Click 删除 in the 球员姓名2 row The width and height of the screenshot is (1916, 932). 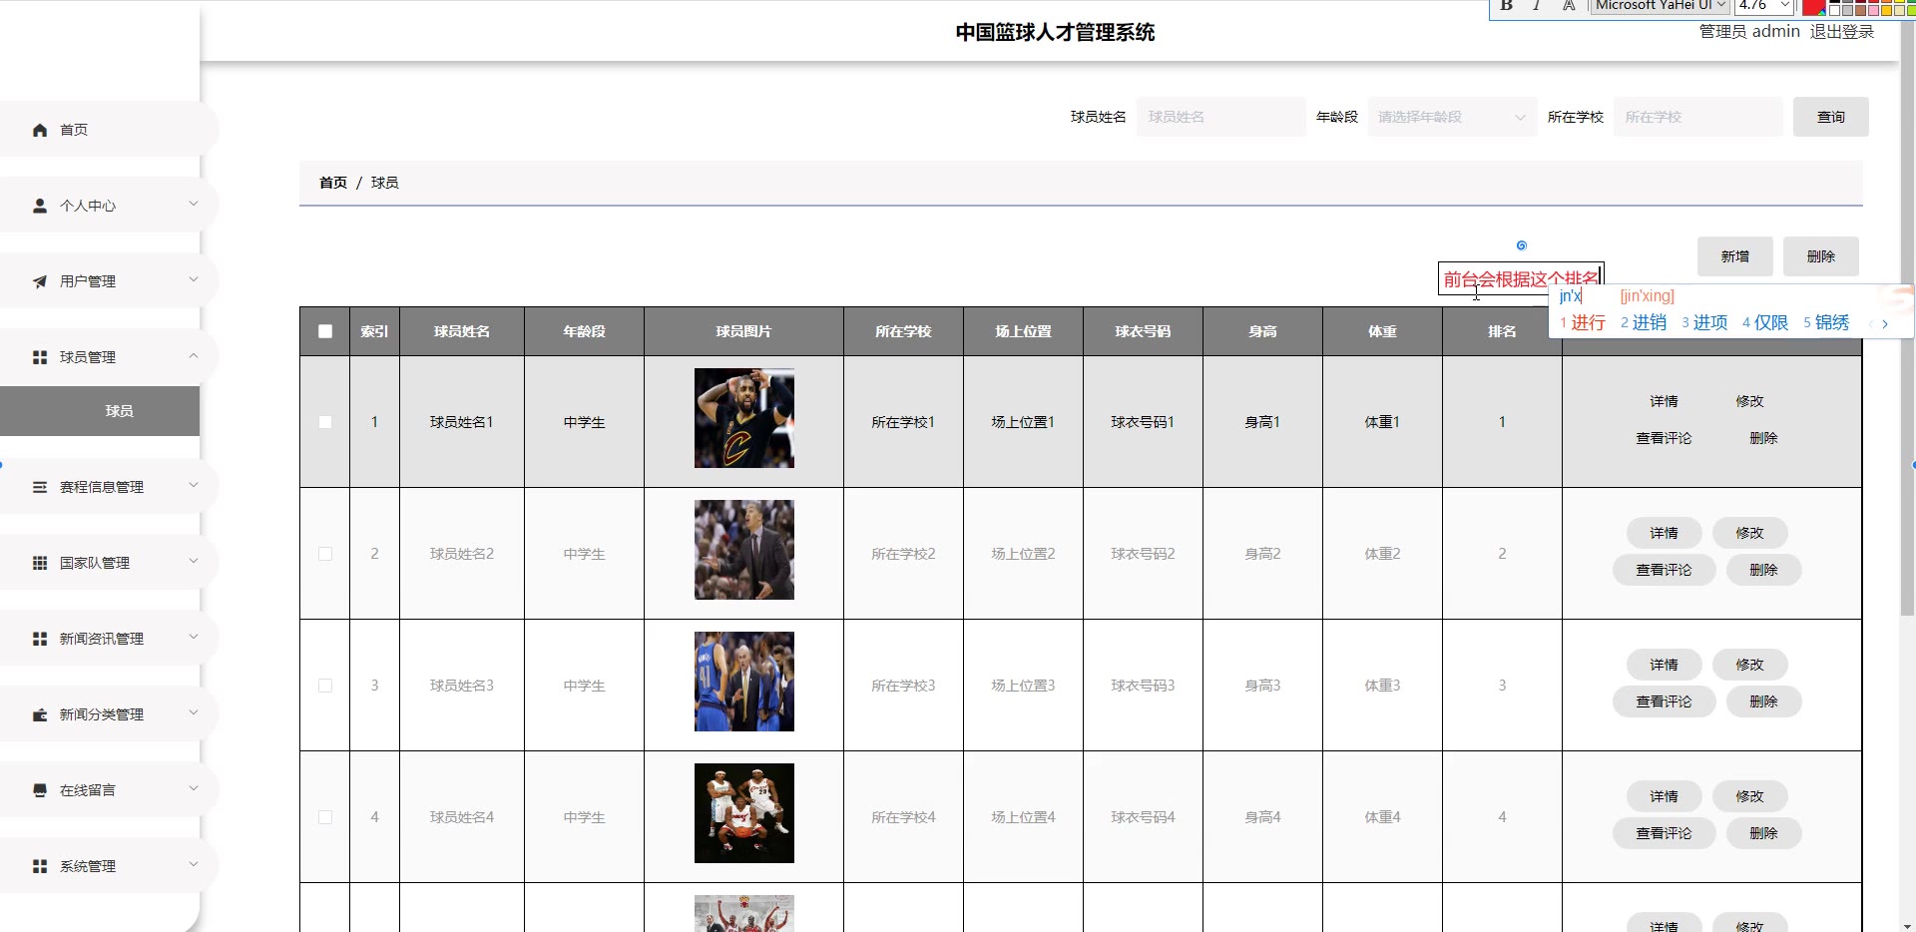pyautogui.click(x=1763, y=570)
